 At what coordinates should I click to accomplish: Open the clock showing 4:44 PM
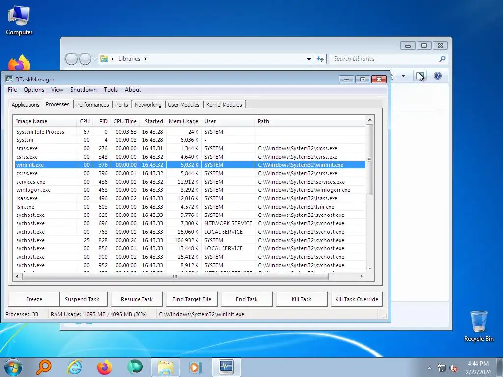pyautogui.click(x=478, y=368)
